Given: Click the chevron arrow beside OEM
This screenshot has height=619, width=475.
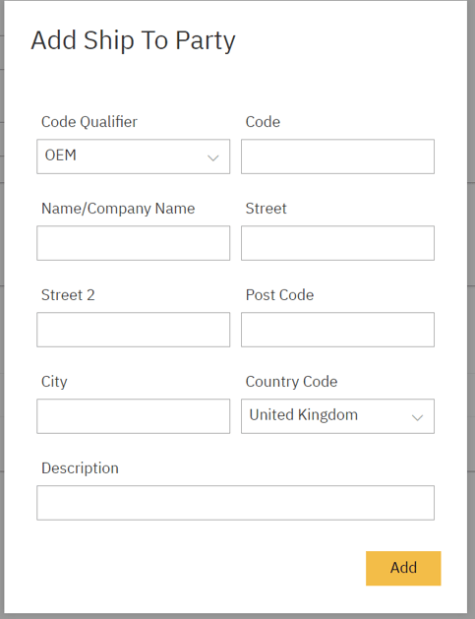Looking at the screenshot, I should (213, 158).
